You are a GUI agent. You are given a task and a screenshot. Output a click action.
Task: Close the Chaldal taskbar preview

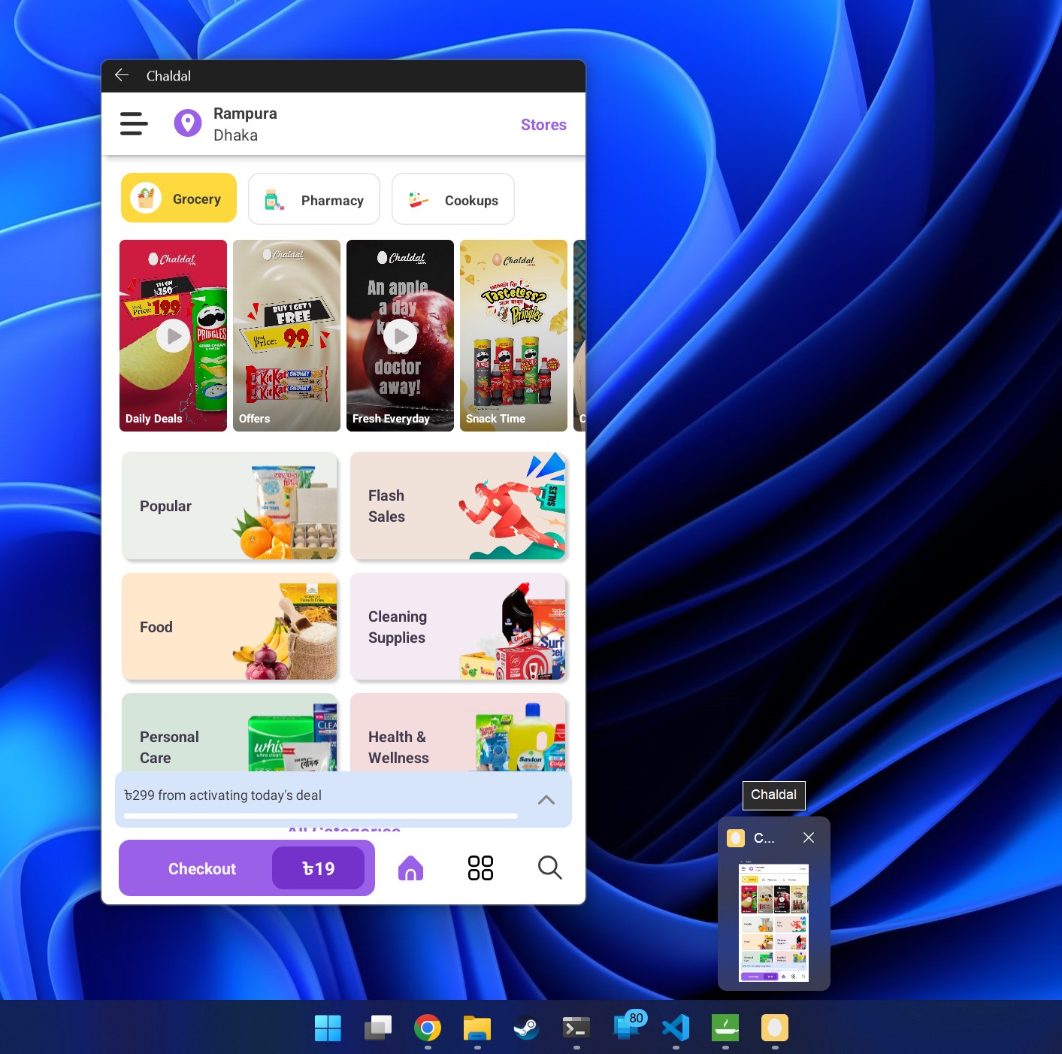click(809, 837)
